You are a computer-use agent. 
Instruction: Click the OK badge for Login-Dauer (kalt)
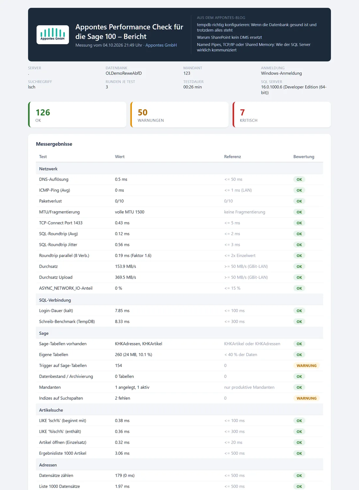tap(299, 311)
